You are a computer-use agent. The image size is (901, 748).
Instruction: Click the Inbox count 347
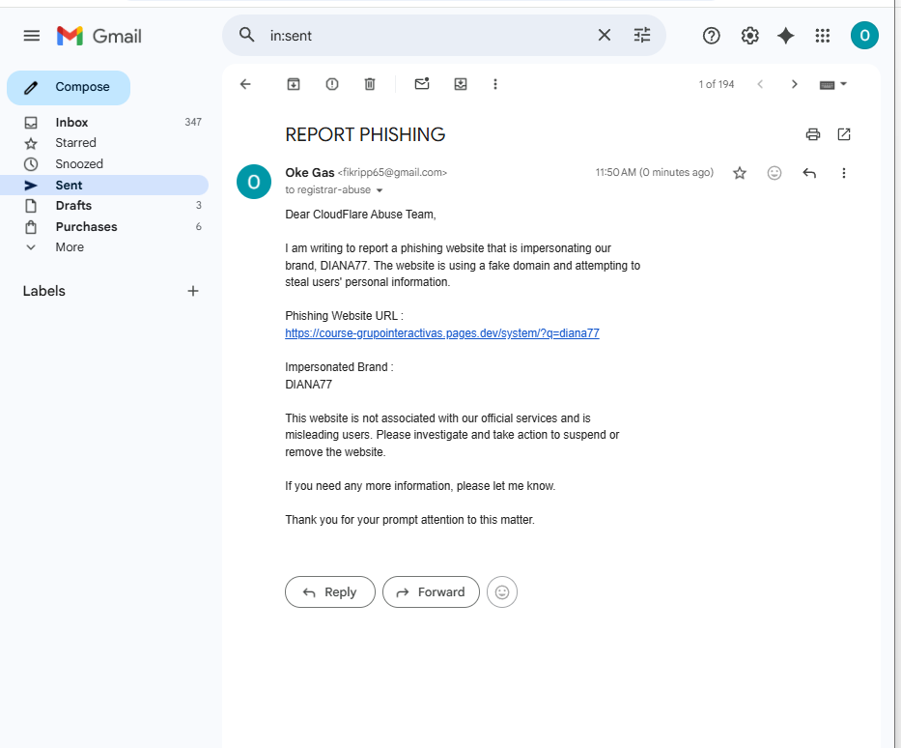[x=193, y=122]
